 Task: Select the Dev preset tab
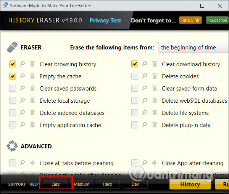coord(135,184)
